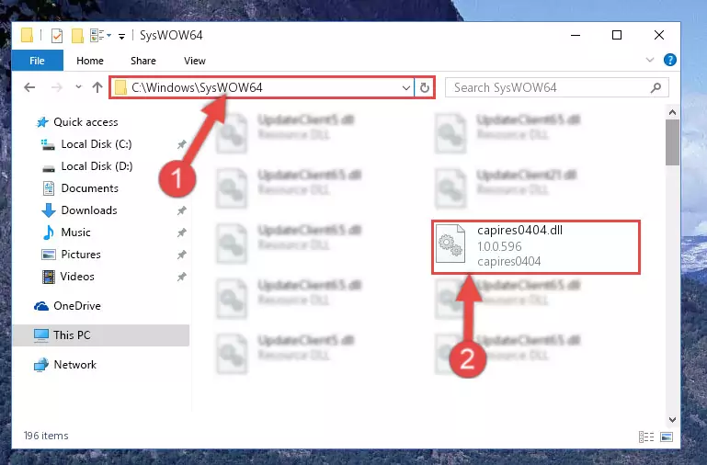Image resolution: width=707 pixels, height=465 pixels.
Task: Go forward with the right arrow
Action: click(x=57, y=87)
